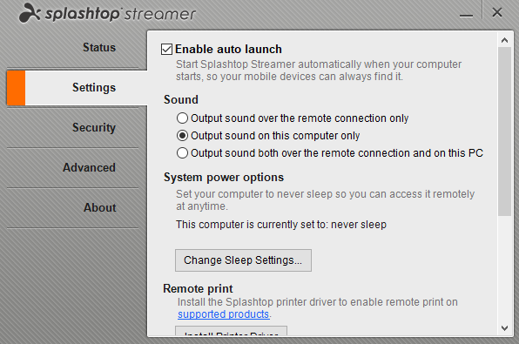Viewport: 519px width, 344px height.
Task: Click the vertical scrollbar thumb
Action: point(504,132)
